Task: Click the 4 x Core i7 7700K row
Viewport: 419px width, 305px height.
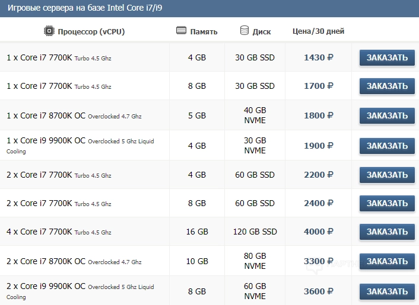Action: (x=59, y=232)
